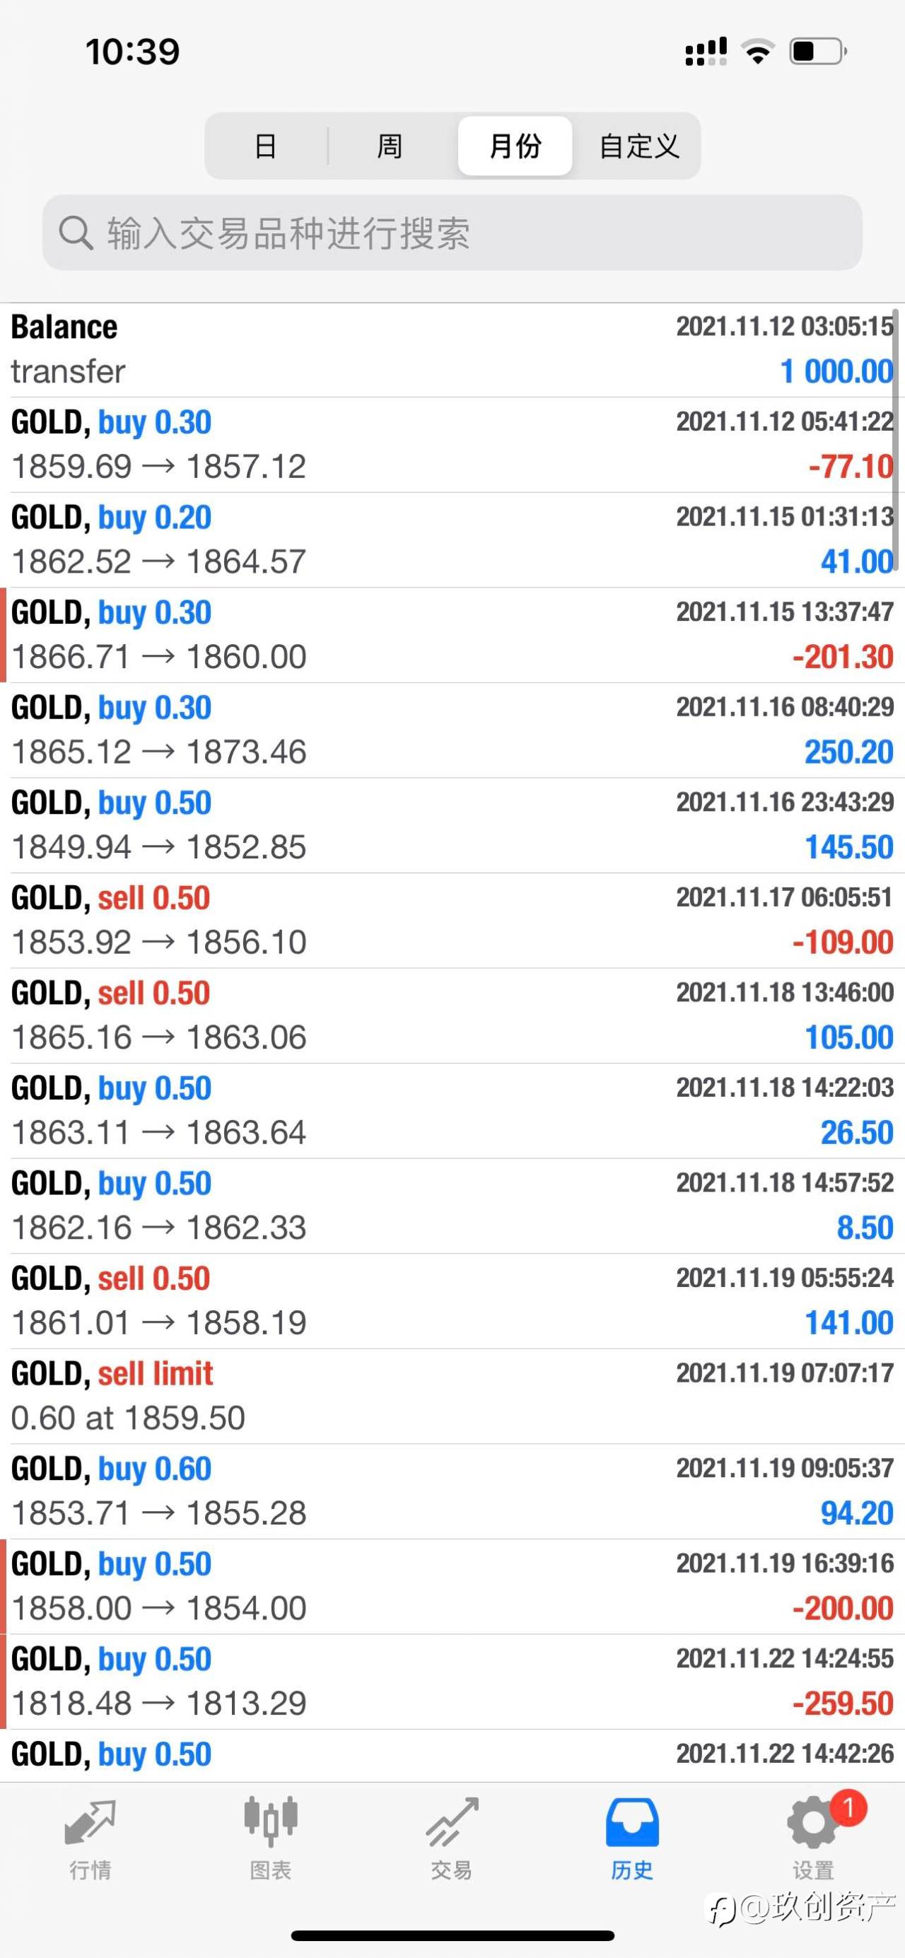Open the 交易 trade tab icon
905x1958 pixels.
coord(451,1822)
